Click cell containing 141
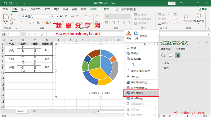 47,50
